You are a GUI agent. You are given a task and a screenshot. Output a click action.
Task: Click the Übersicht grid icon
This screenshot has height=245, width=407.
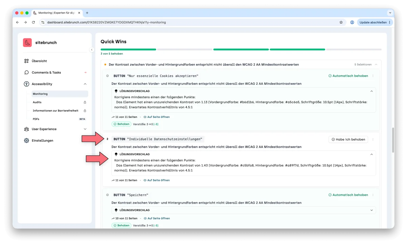[x=26, y=61]
